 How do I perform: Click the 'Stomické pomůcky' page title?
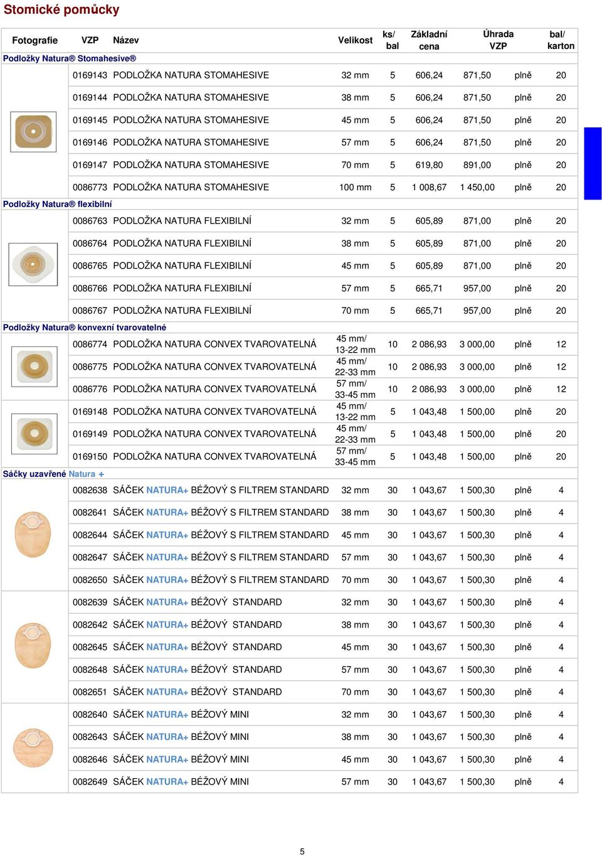61,9
